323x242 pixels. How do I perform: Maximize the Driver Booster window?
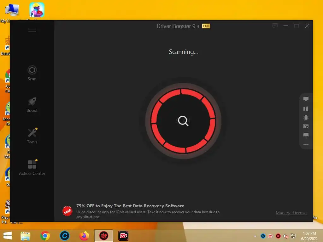(297, 26)
